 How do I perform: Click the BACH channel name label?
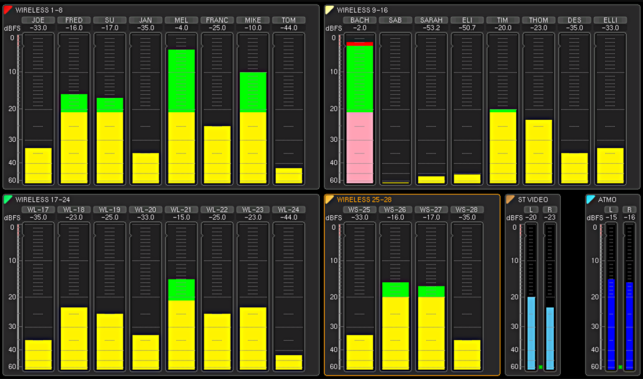point(360,20)
